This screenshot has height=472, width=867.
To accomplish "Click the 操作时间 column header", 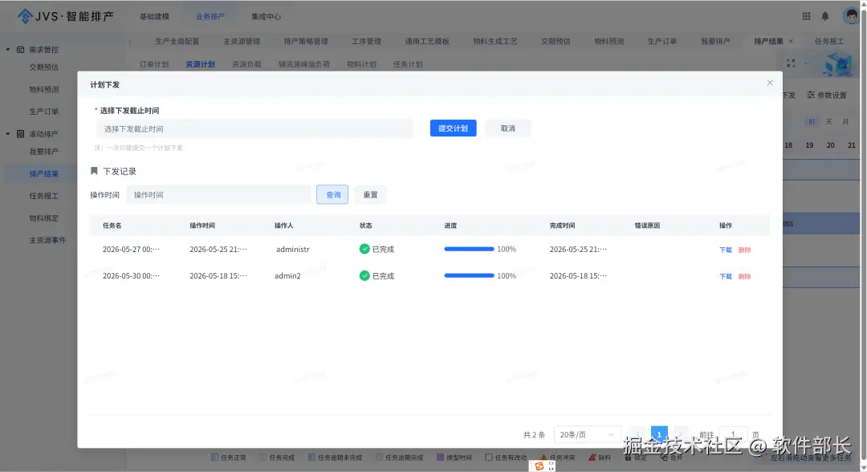I will click(x=201, y=226).
